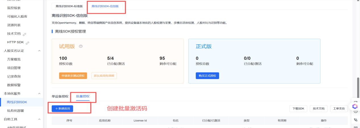Select 离线识别SDK in the sidebar
Image resolution: width=360 pixels, height=128 pixels.
tap(22, 102)
